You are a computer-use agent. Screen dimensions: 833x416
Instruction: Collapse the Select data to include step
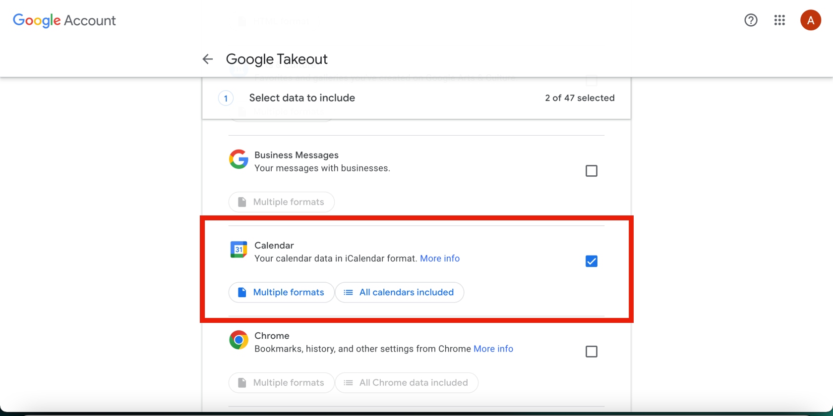point(416,98)
